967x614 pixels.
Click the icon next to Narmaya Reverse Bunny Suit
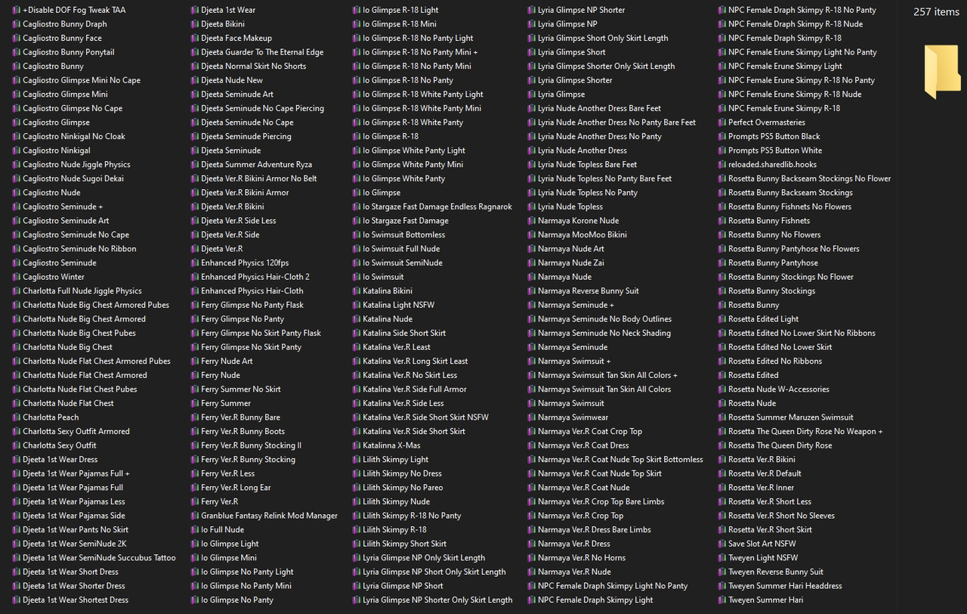point(532,291)
